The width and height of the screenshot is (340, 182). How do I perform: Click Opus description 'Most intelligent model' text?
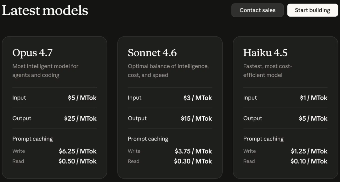(41, 66)
